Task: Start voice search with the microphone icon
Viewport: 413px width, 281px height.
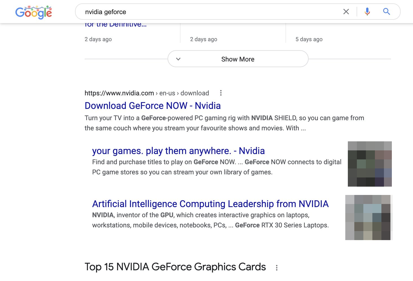Action: pyautogui.click(x=367, y=12)
